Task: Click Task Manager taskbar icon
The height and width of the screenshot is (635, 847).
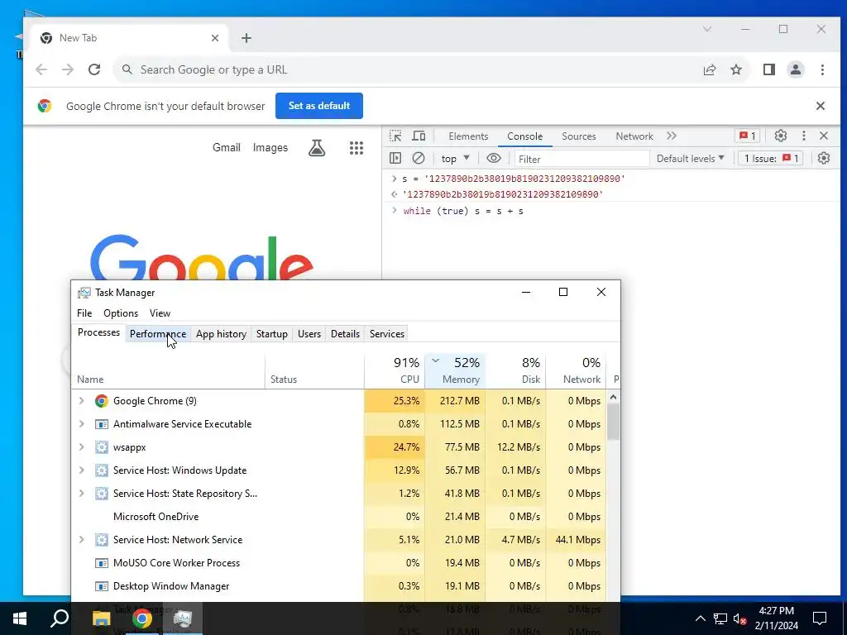Action: point(183,618)
